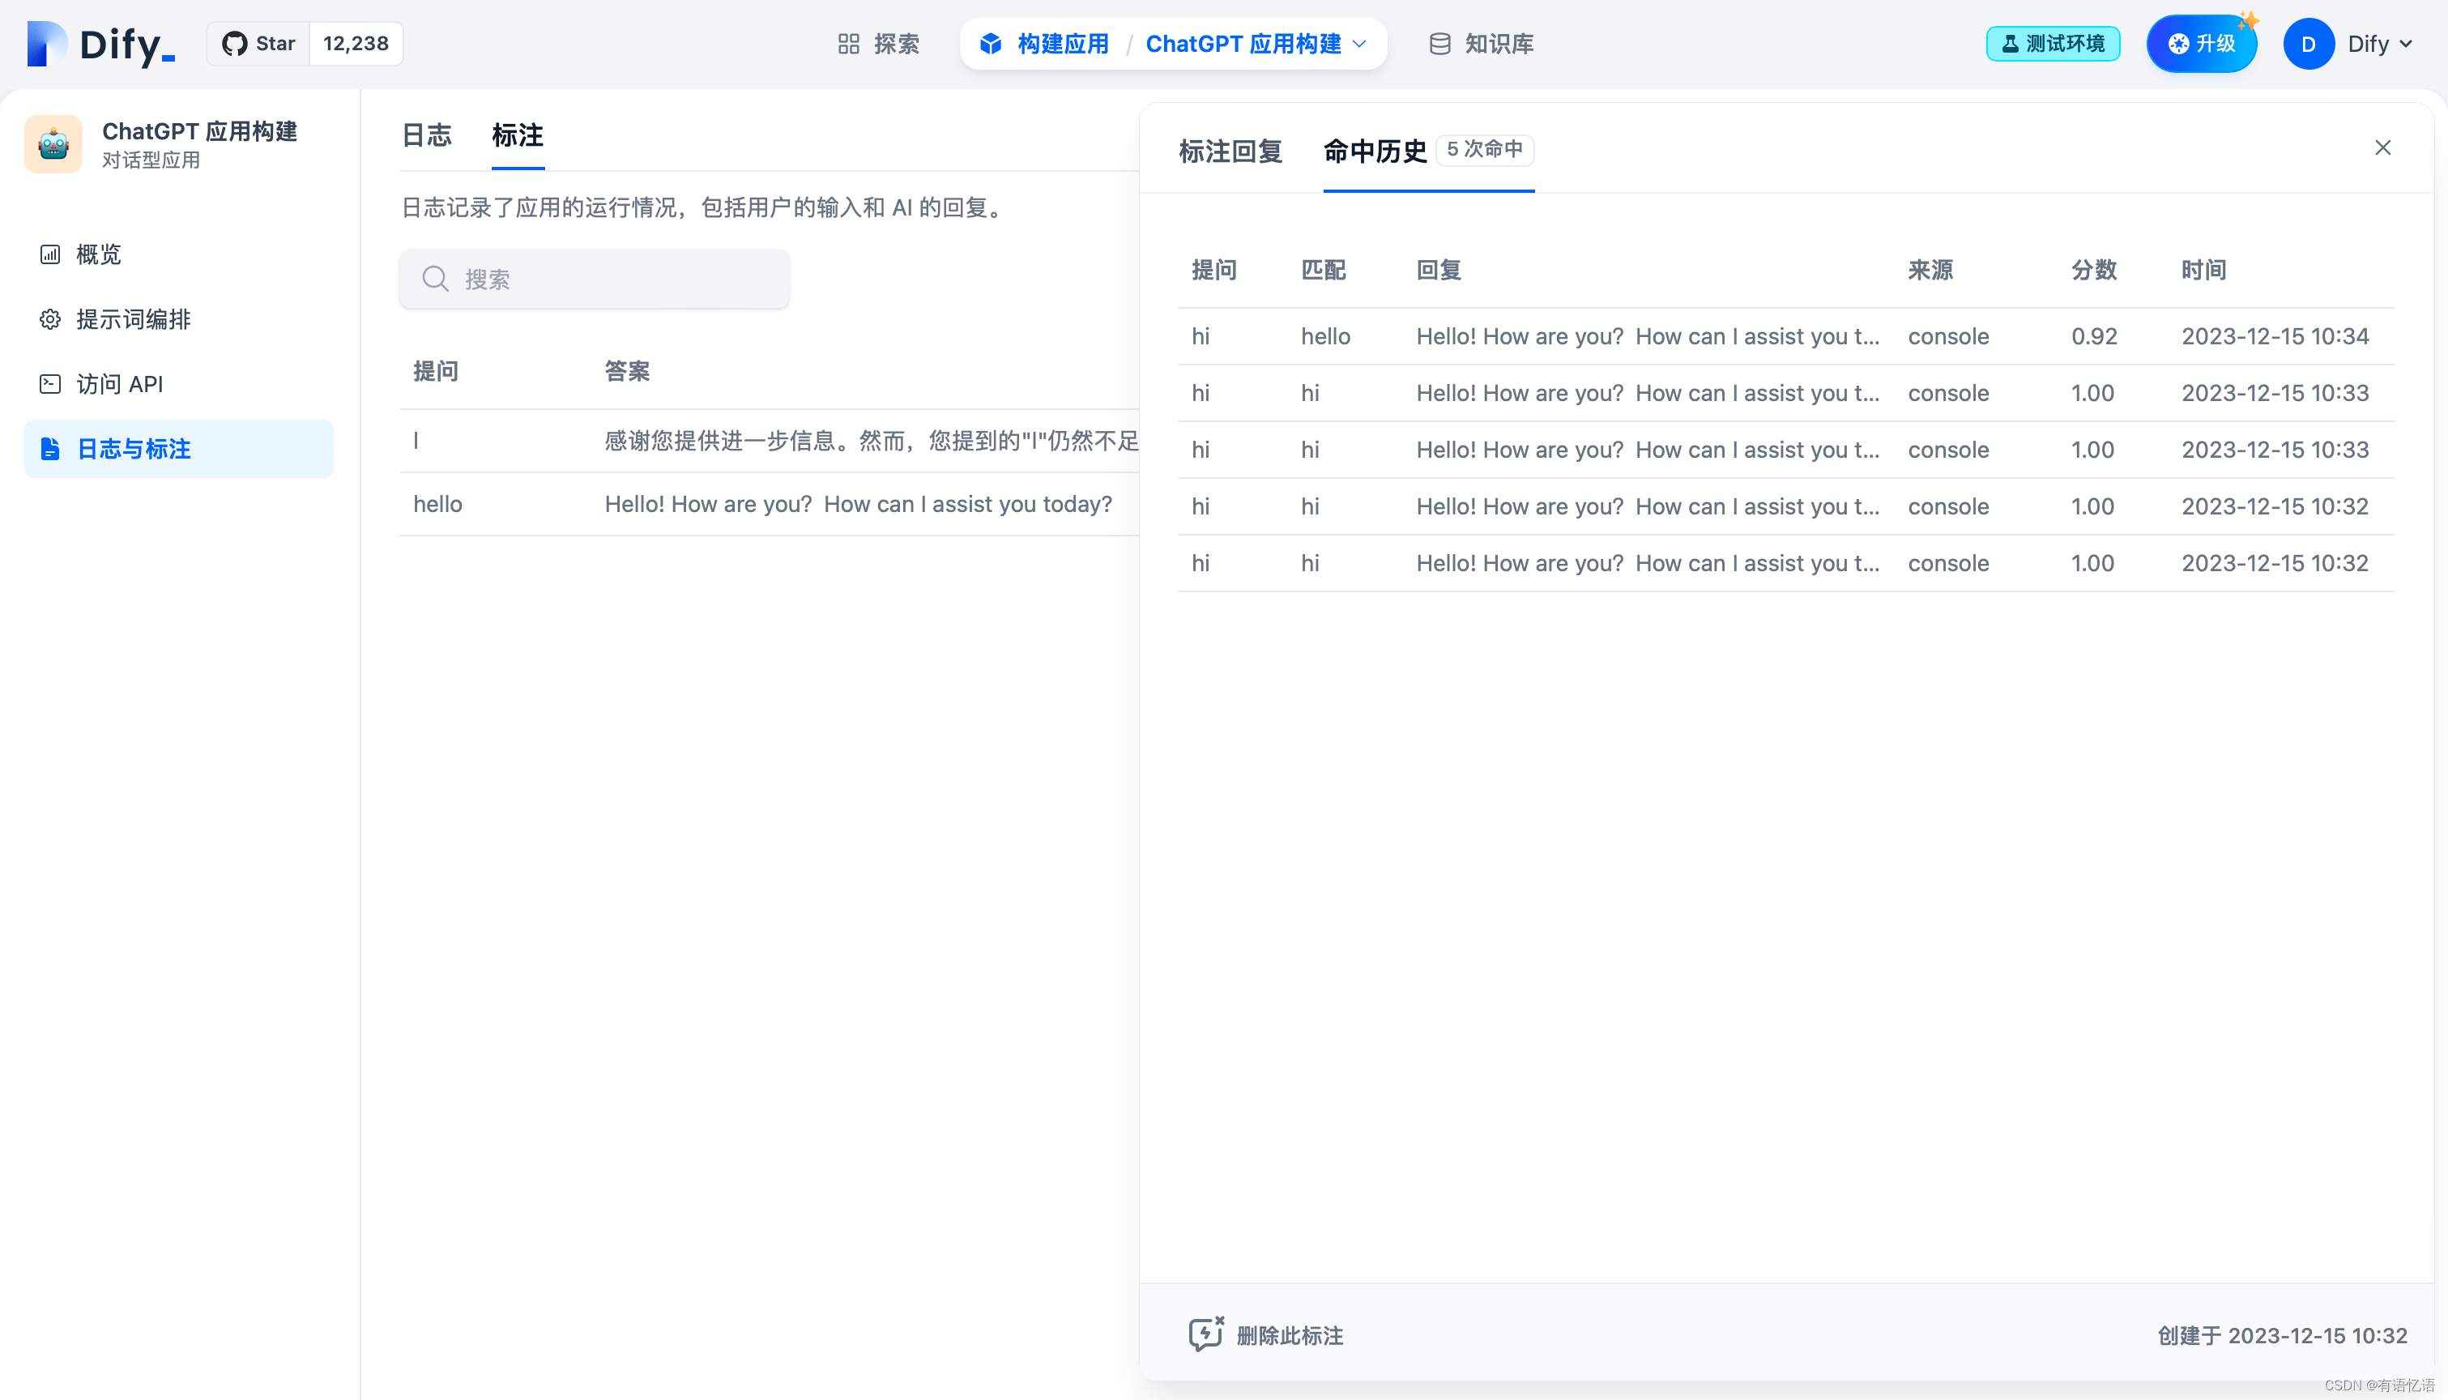Image resolution: width=2448 pixels, height=1400 pixels.
Task: Select the hit row matched 'hello'
Action: (1786, 335)
